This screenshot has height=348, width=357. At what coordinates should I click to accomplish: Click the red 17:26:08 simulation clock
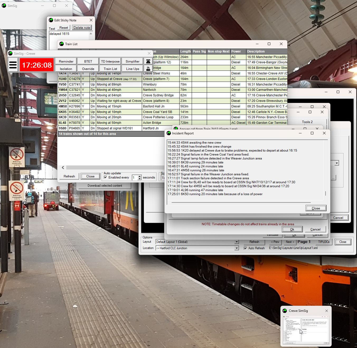coord(37,65)
